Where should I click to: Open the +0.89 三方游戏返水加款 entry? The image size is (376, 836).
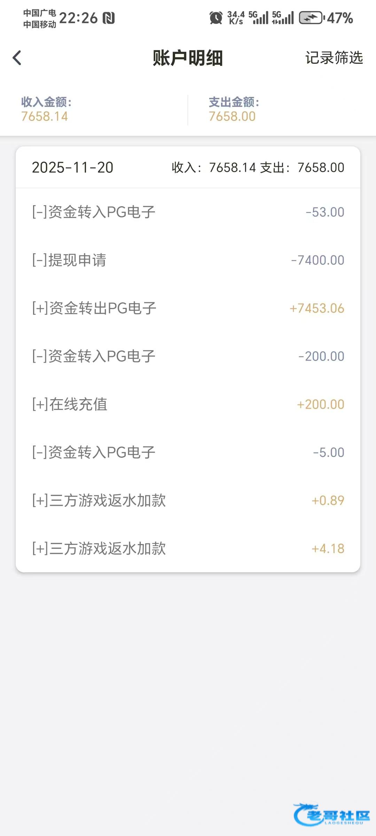click(x=188, y=501)
